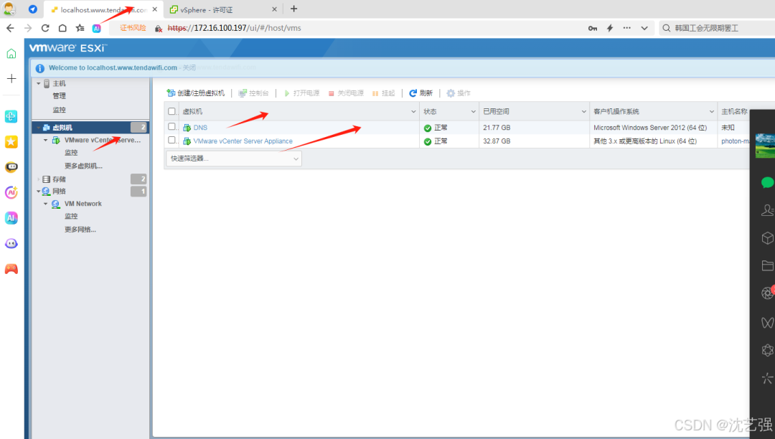Toggle the select-all checkbox in table header
The image size is (775, 439).
[172, 112]
